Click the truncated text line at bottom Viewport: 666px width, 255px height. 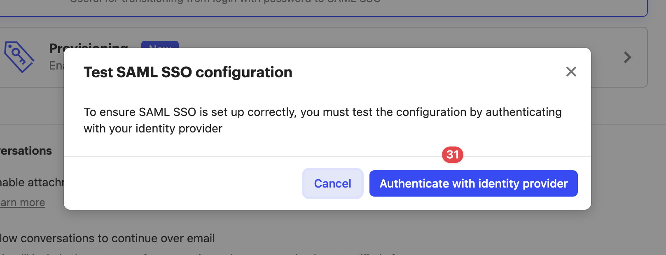[x=198, y=253]
